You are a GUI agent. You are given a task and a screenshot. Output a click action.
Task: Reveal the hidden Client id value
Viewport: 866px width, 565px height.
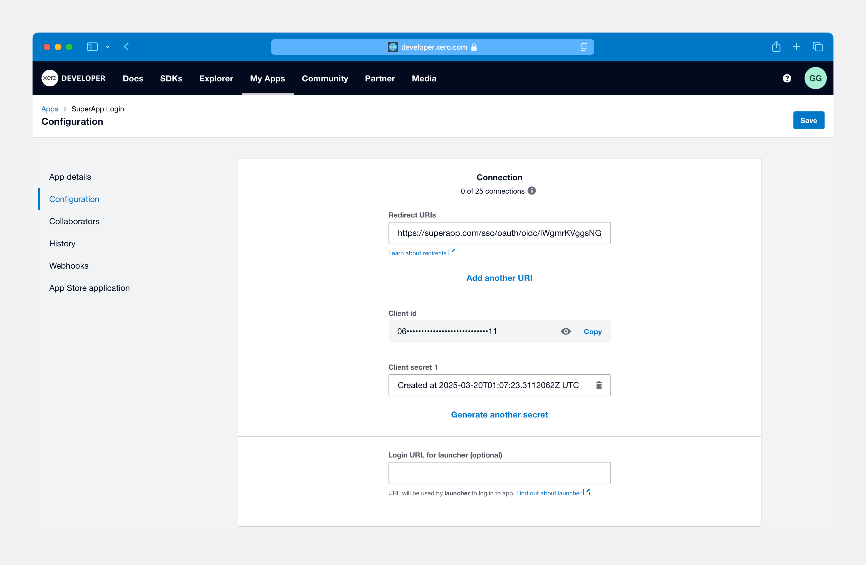pos(566,331)
